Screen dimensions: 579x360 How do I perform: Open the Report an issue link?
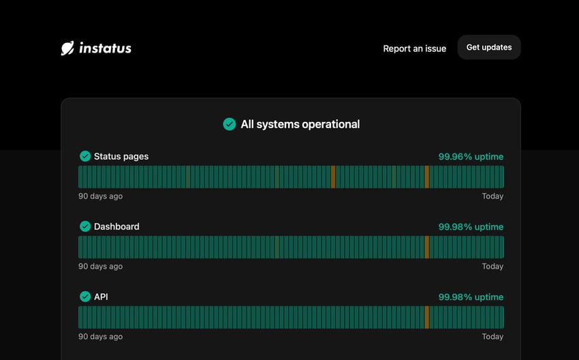click(x=414, y=48)
